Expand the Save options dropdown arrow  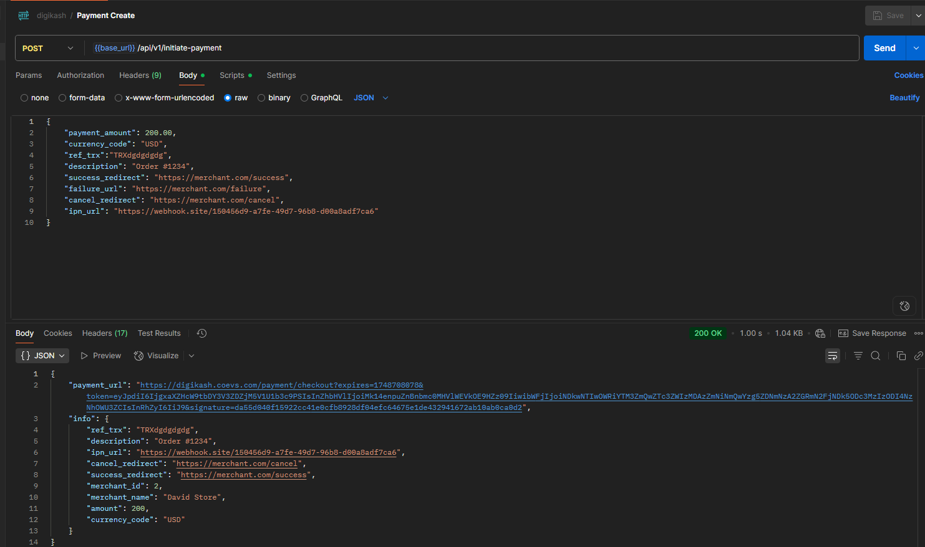918,16
